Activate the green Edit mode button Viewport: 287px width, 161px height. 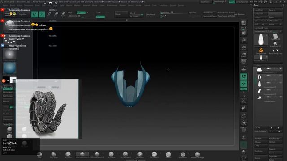click(35, 14)
